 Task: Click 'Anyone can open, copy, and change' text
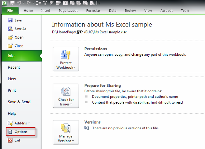tap(135, 54)
